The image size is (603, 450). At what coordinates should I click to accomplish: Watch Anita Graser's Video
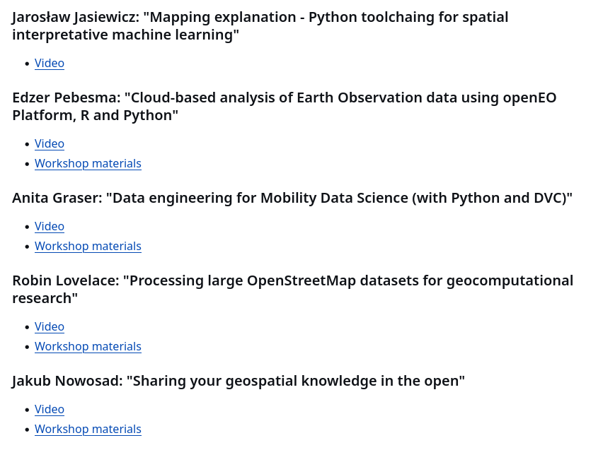click(50, 226)
